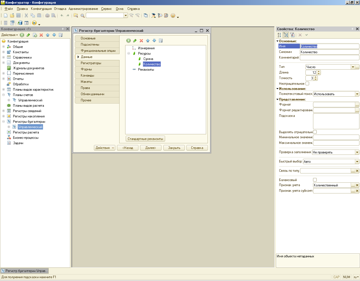
Task: Check the Выделять отрицательные checkbox
Action: [x=315, y=132]
